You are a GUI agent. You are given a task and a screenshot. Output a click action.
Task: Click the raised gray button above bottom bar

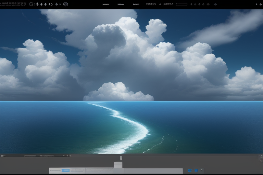point(118,165)
